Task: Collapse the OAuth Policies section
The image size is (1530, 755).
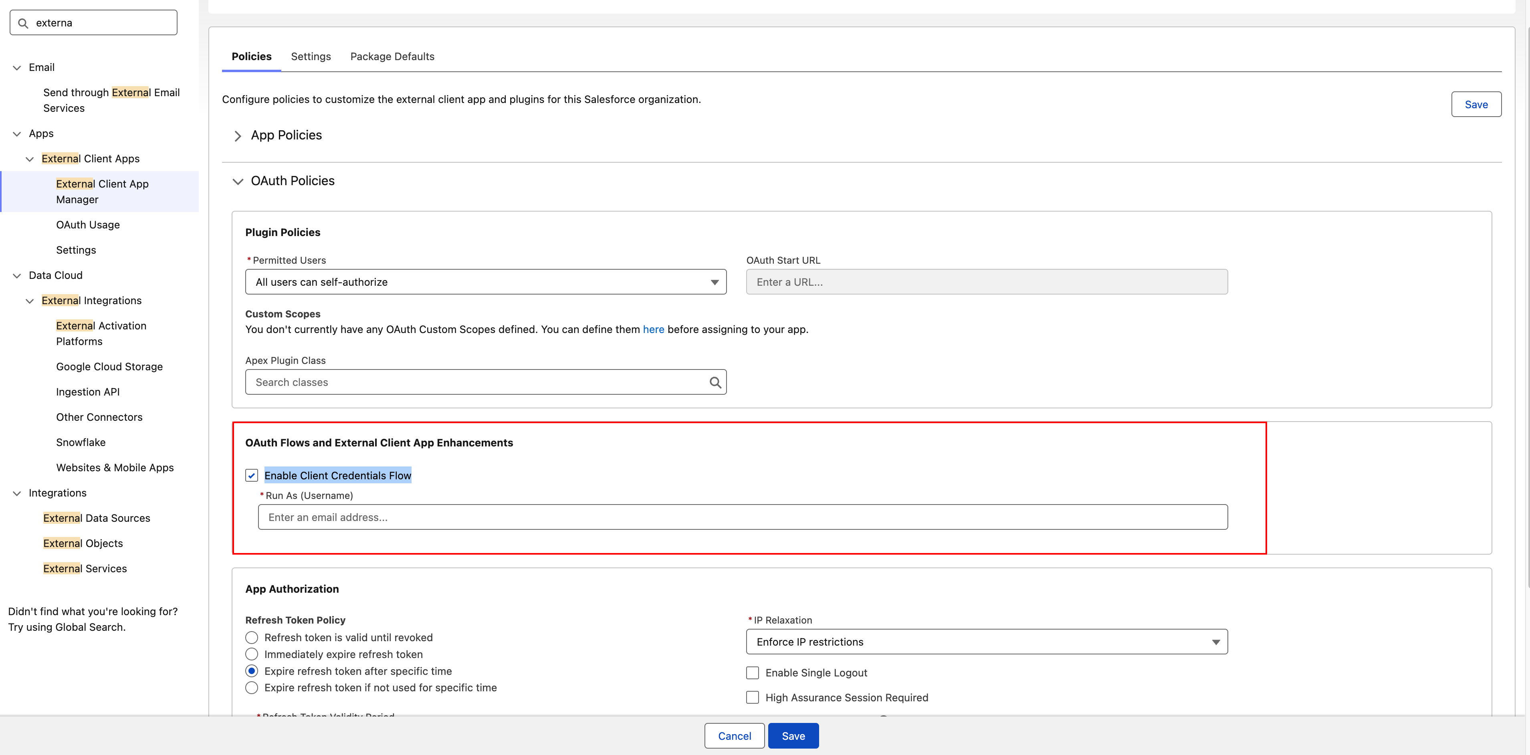Action: (238, 181)
